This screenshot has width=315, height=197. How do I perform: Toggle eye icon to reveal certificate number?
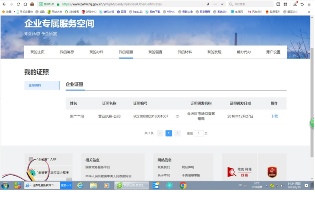177,116
